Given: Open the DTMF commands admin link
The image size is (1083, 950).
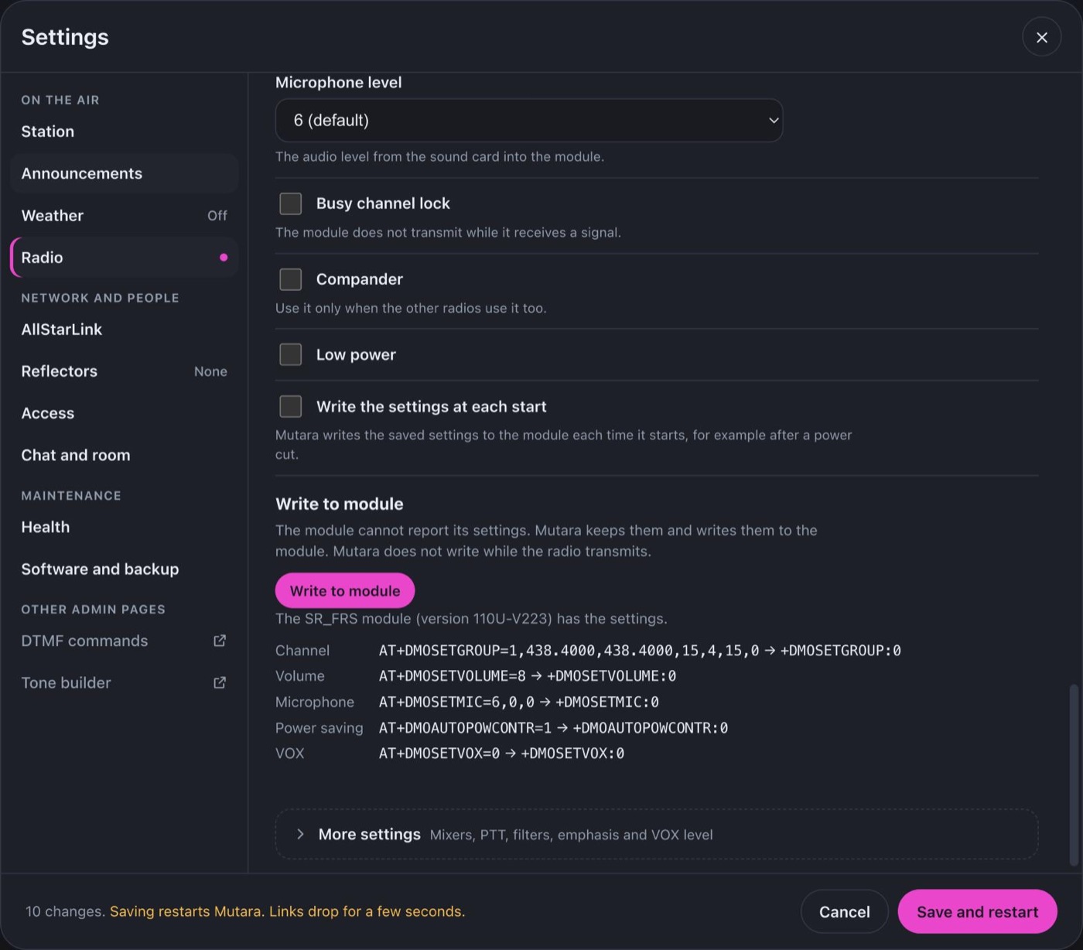Looking at the screenshot, I should click(124, 641).
